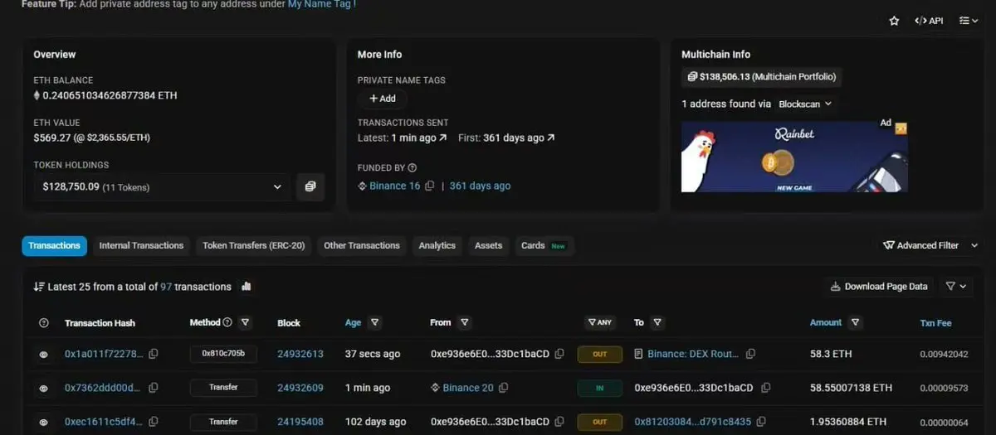The height and width of the screenshot is (435, 996).
Task: Filter the To column
Action: [657, 322]
